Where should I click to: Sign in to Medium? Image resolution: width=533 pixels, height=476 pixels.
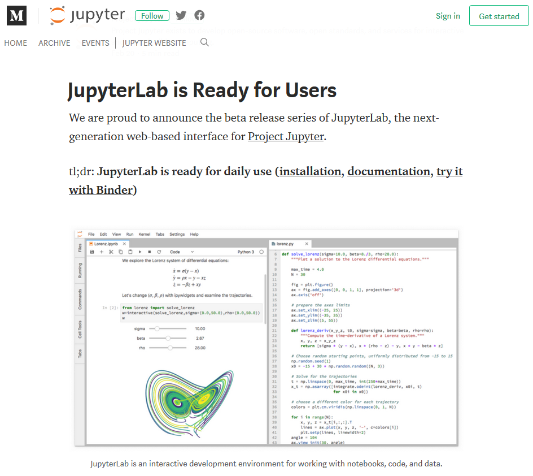[448, 16]
